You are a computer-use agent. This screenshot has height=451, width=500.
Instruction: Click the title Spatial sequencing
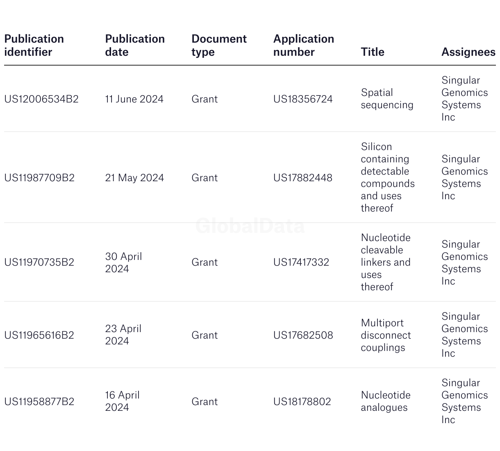pos(387,99)
